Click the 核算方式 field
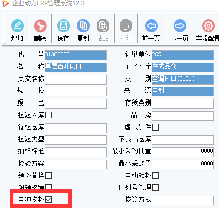Screen dimensions: 219x208 tap(183, 200)
